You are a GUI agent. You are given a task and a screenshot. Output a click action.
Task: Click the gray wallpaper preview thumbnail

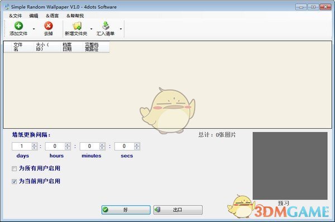click(x=290, y=166)
